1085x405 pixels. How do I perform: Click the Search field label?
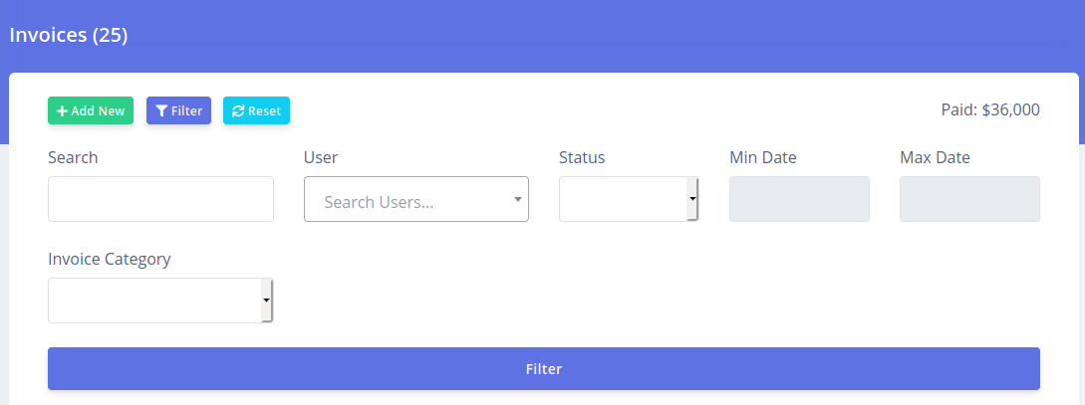point(73,157)
